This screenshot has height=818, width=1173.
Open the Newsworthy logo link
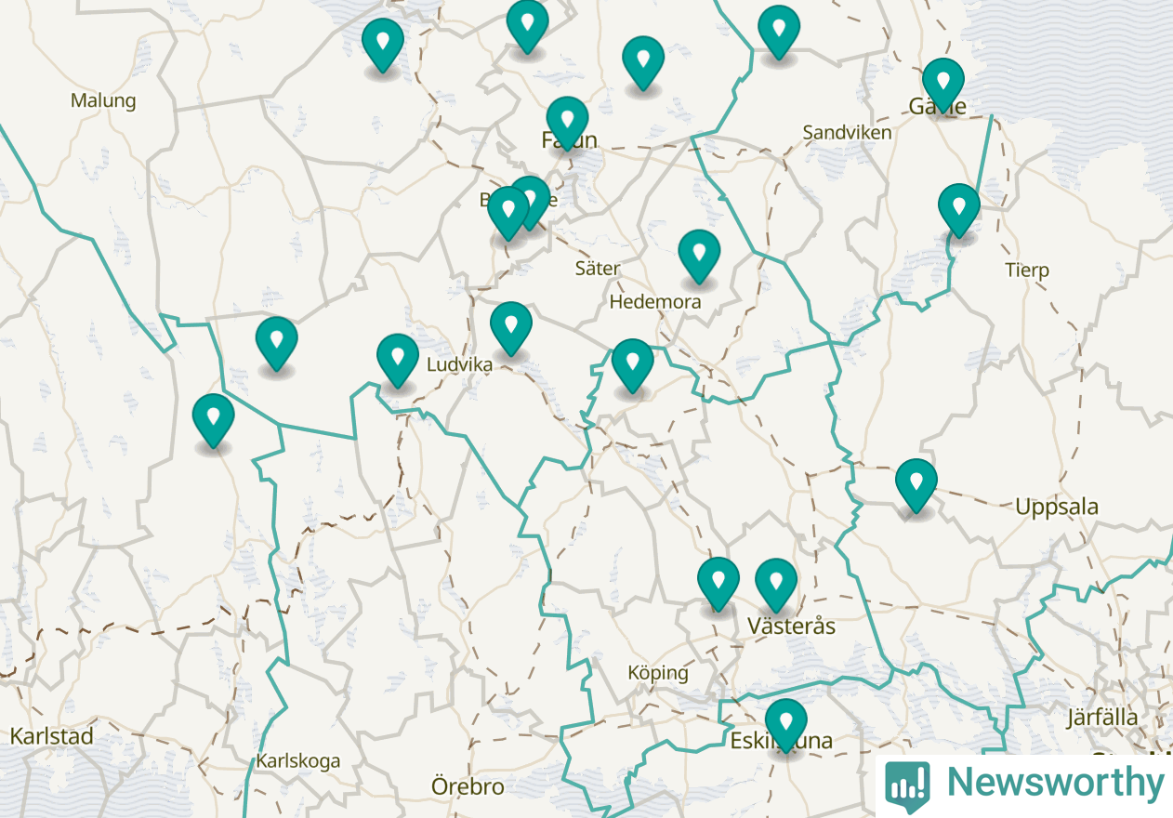point(1024,784)
